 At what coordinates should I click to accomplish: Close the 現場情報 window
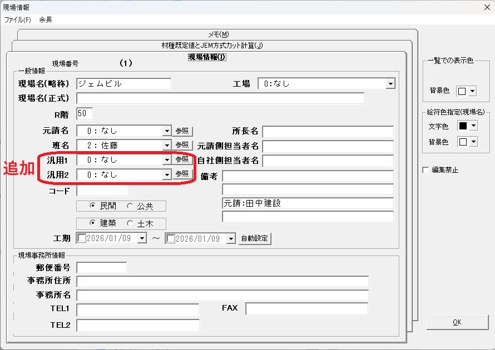[482, 7]
